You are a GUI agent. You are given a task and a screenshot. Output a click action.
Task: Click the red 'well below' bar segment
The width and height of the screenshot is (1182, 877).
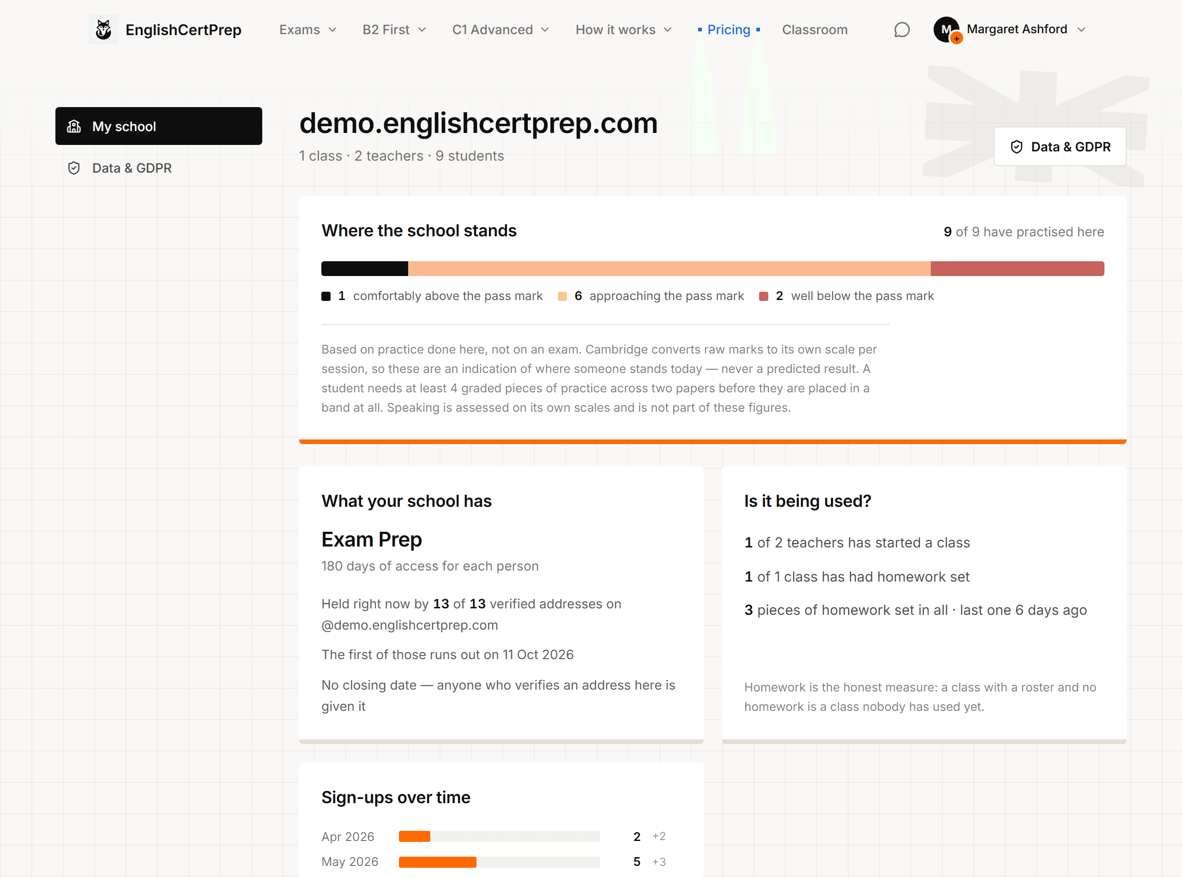tap(1017, 269)
